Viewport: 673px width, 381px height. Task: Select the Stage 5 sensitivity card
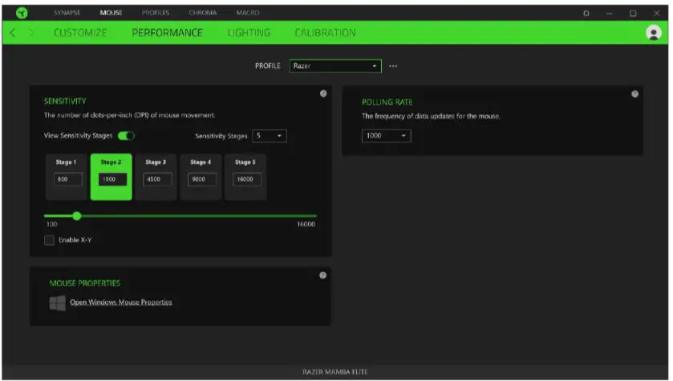click(245, 177)
